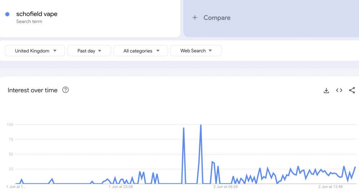The image size is (359, 191).
Task: Click the share icon for the chart
Action: (x=352, y=90)
